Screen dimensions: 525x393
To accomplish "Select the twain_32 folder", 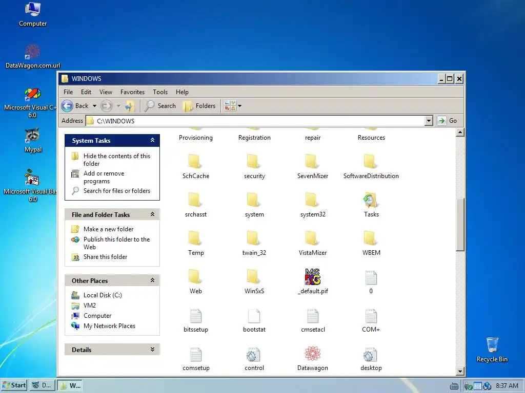I will coord(254,243).
